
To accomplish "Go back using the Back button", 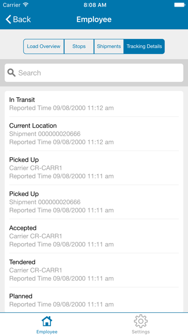I will coord(18,19).
